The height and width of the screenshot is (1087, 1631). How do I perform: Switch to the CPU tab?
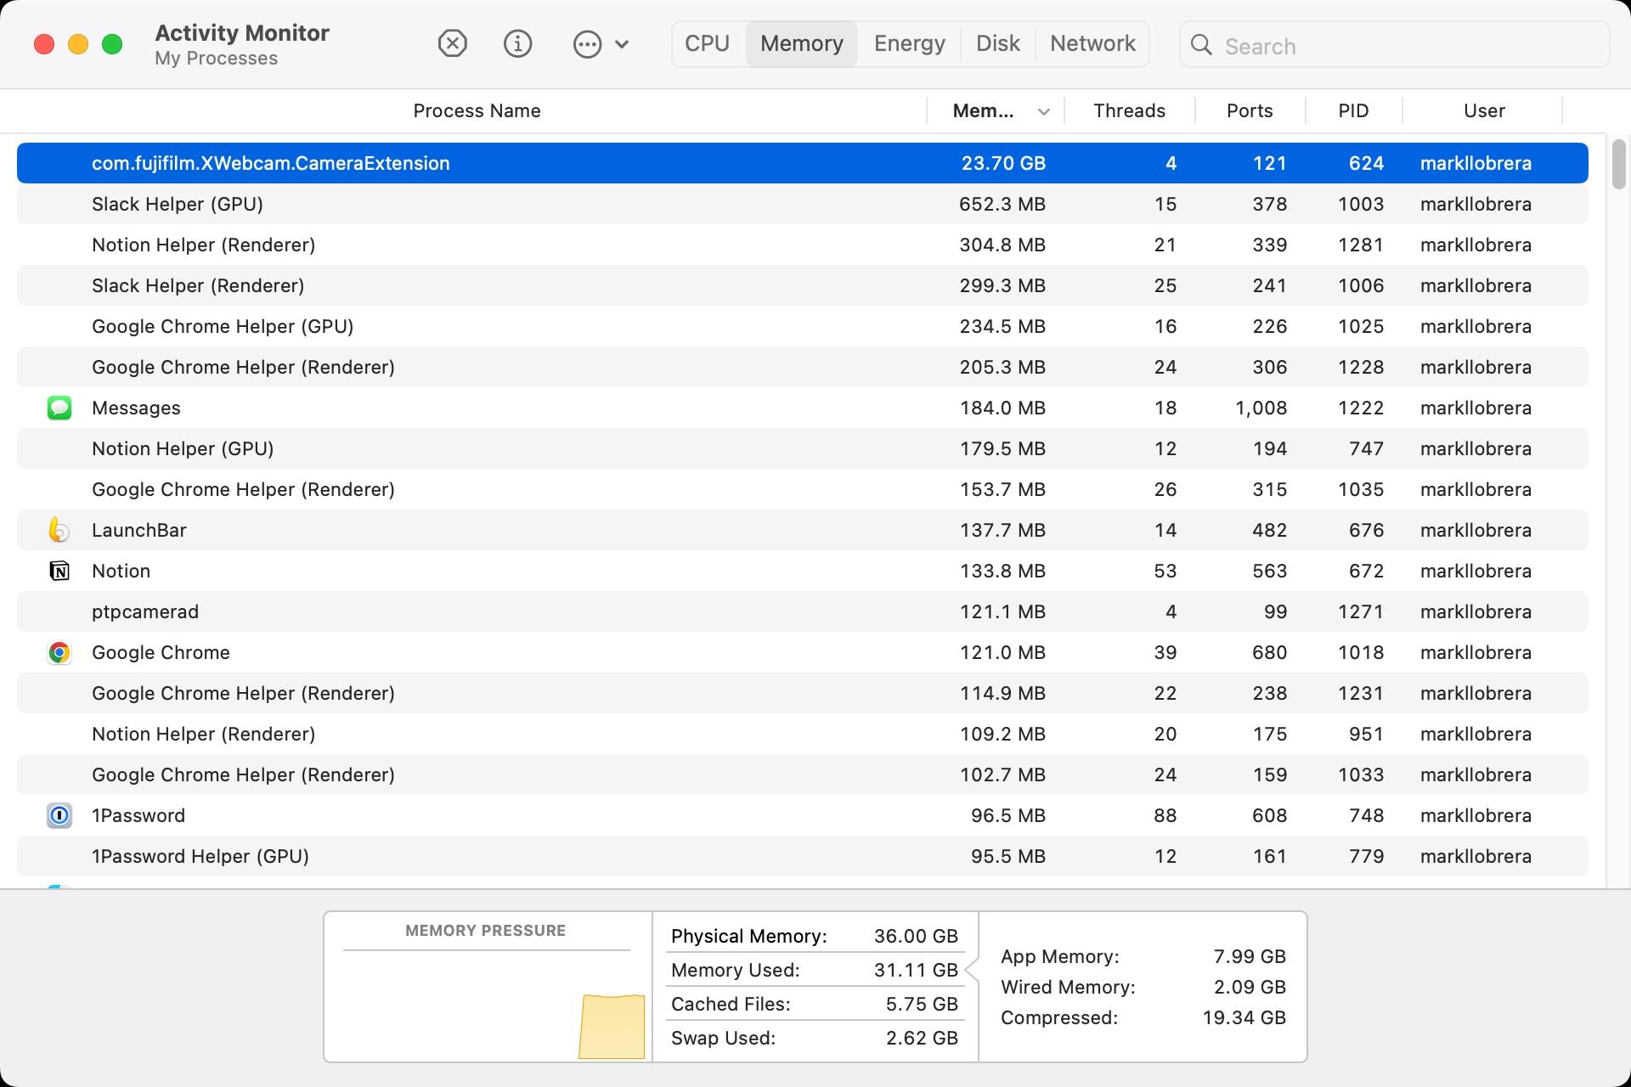click(707, 43)
